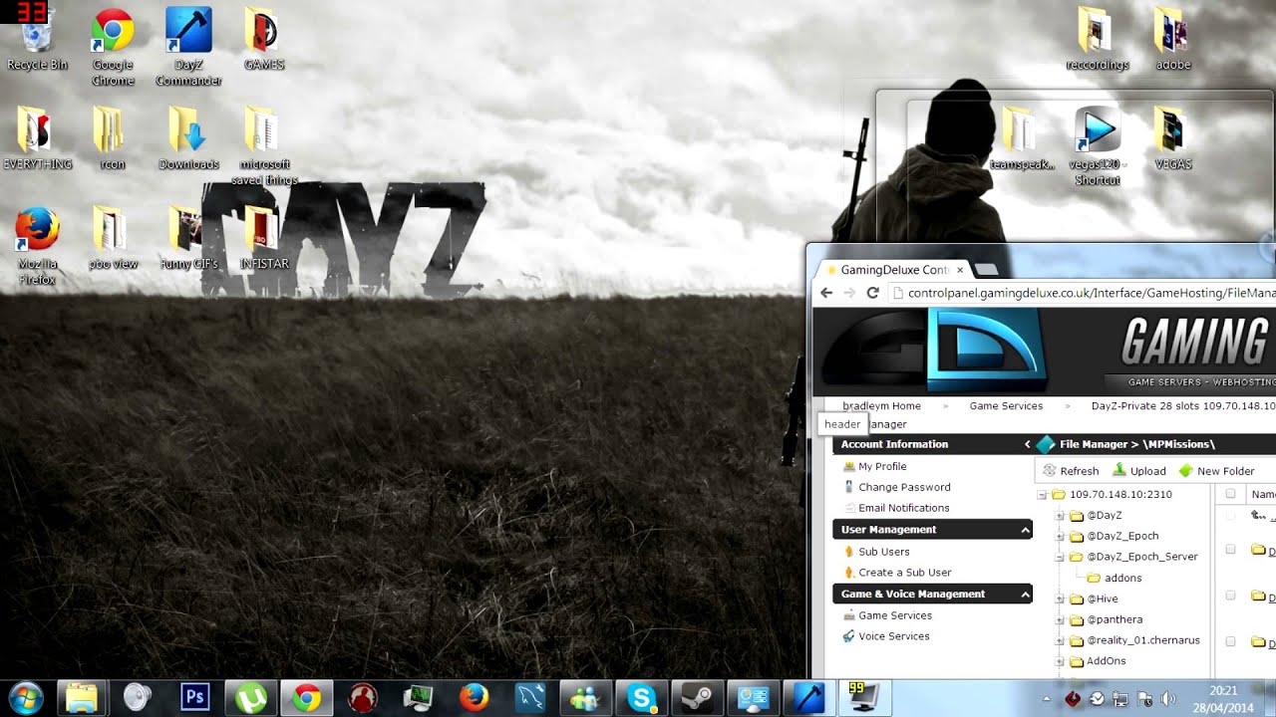Open Email Notifications settings
1276x717 pixels.
coord(903,508)
